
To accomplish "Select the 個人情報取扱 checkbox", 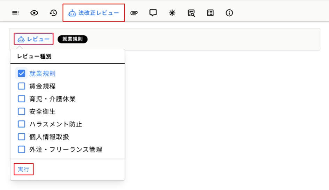I will click(x=21, y=137).
